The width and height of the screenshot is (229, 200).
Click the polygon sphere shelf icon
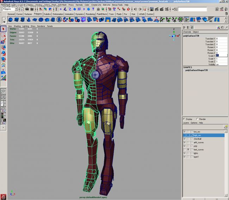click(11, 20)
